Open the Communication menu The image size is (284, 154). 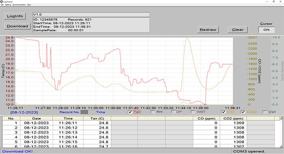[x=19, y=5]
